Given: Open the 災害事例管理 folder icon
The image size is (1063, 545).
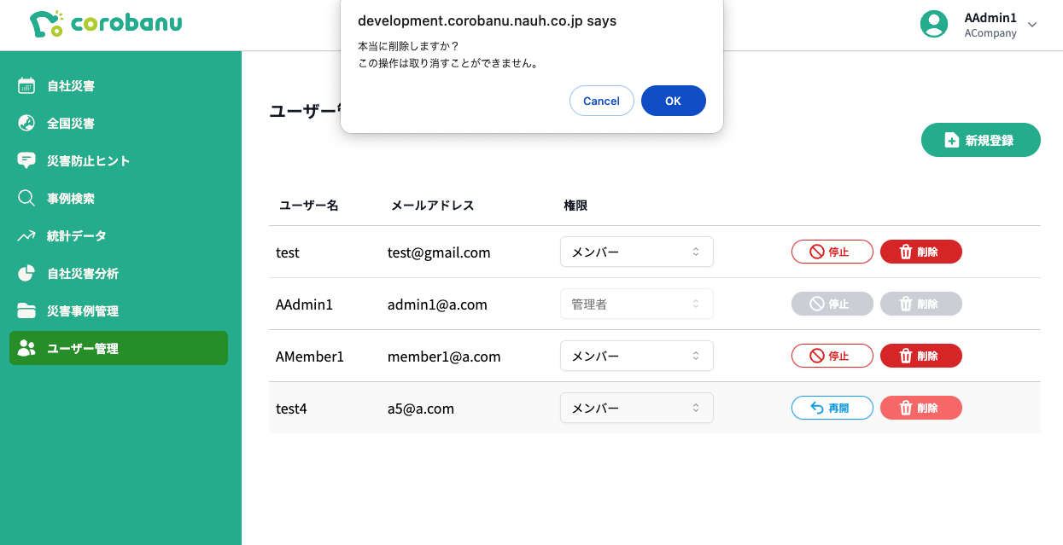Looking at the screenshot, I should (x=26, y=310).
